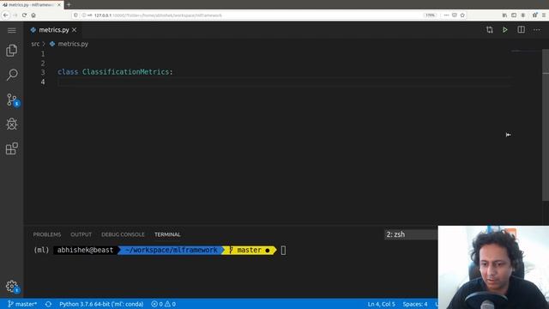Click the Pocket save icon in address bar
This screenshot has width=549, height=309.
[454, 15]
